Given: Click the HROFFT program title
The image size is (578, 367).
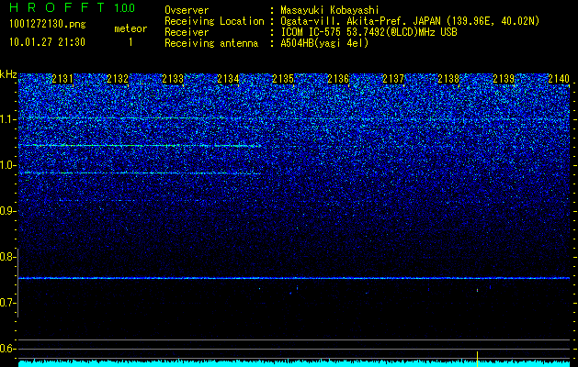Looking at the screenshot, I should (57, 7).
